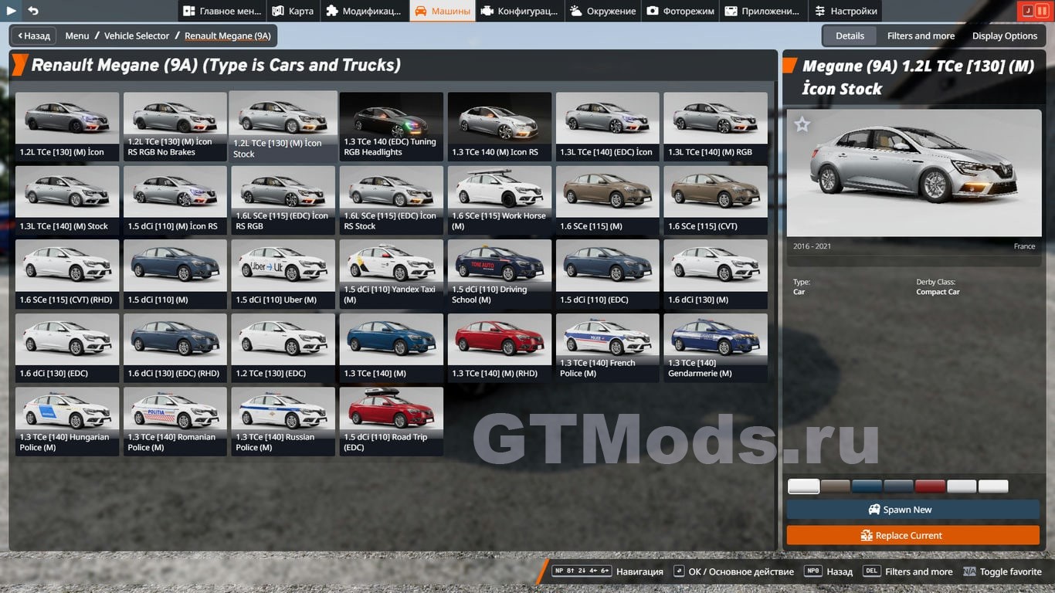
Task: Open the Окружение environment tab
Action: pyautogui.click(x=602, y=11)
